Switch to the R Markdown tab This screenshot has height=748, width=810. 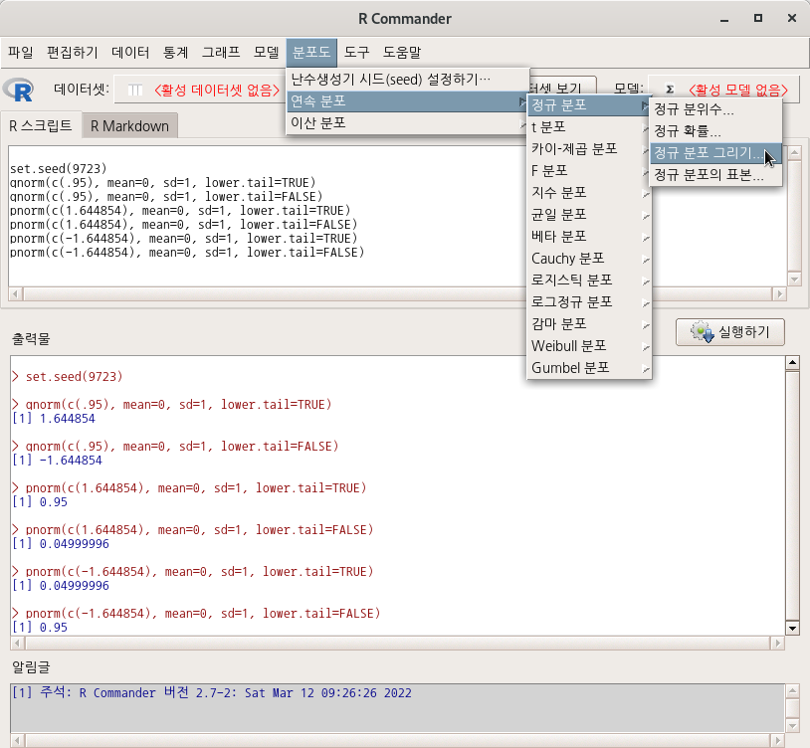129,126
